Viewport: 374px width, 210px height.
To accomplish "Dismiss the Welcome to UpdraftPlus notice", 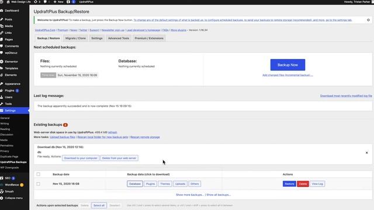I will click(x=368, y=20).
